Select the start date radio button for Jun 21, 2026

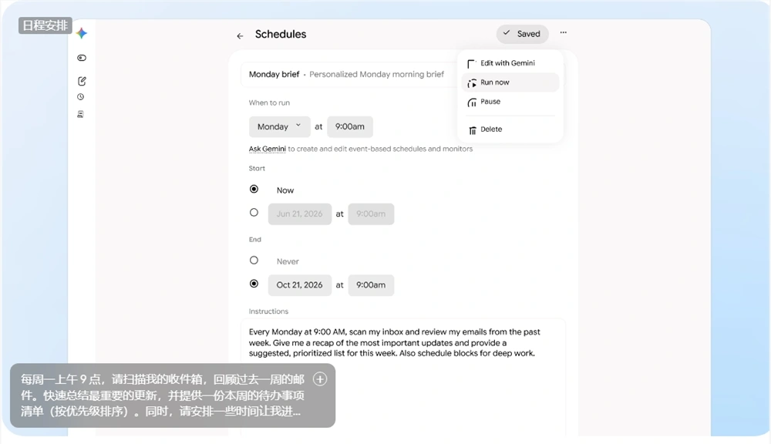tap(254, 213)
